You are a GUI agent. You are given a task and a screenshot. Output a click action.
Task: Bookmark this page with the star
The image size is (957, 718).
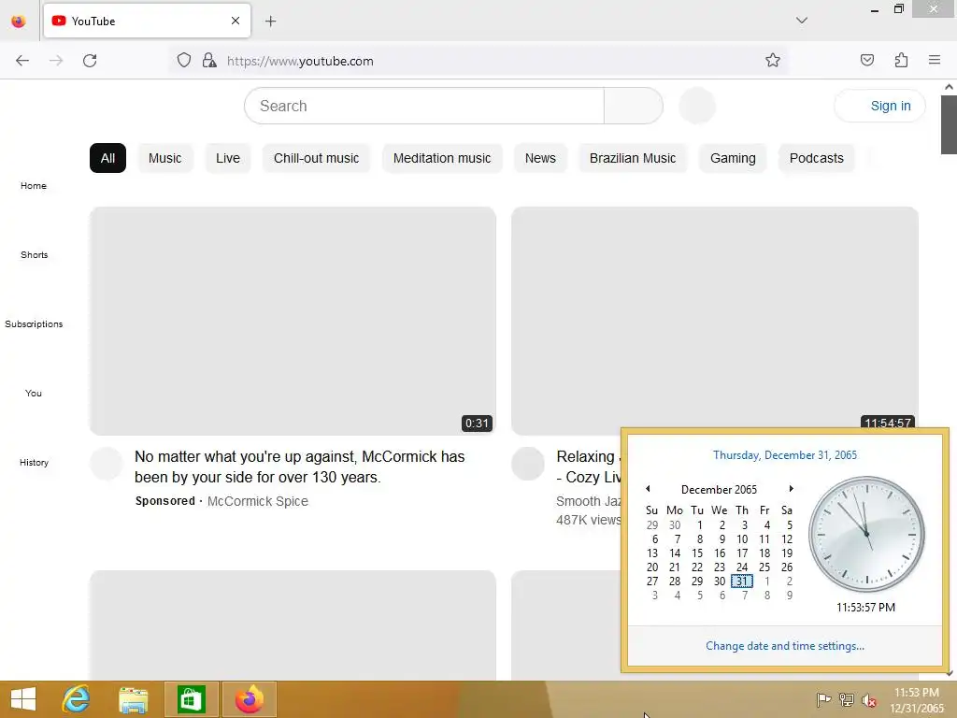point(773,60)
